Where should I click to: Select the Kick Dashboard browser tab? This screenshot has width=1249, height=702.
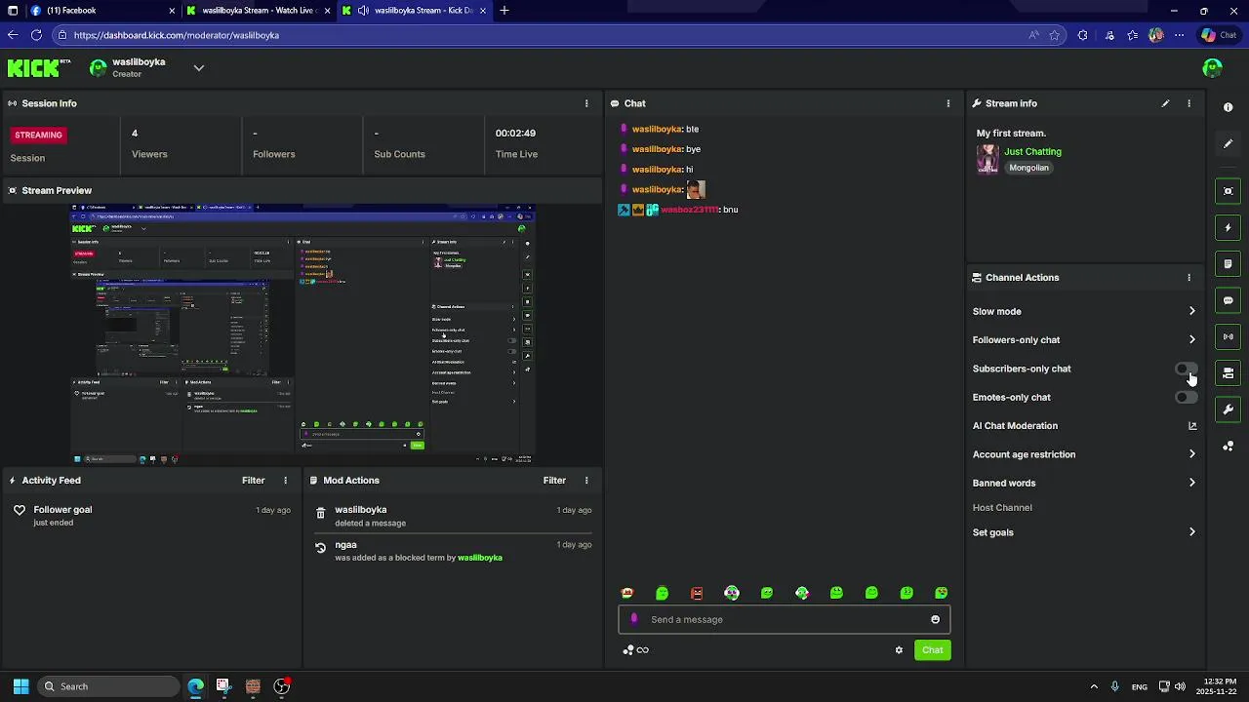click(x=414, y=11)
